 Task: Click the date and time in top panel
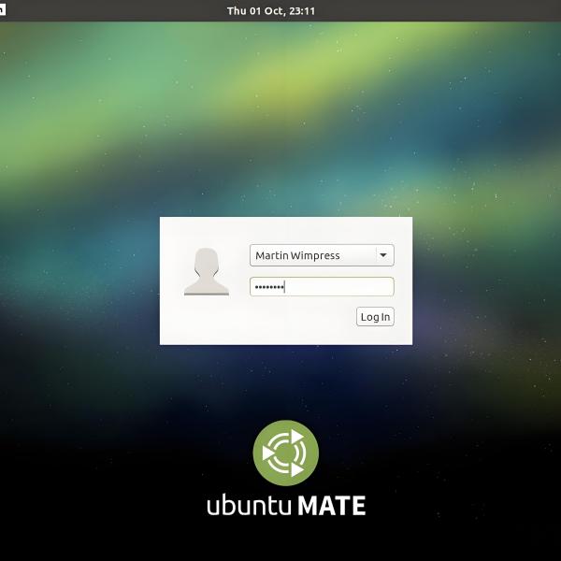(x=271, y=10)
